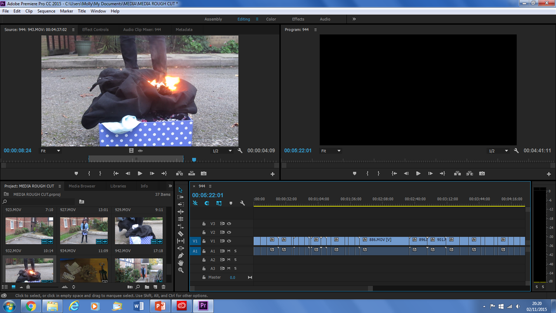
Task: Pick the Hand tool
Action: [x=181, y=263]
